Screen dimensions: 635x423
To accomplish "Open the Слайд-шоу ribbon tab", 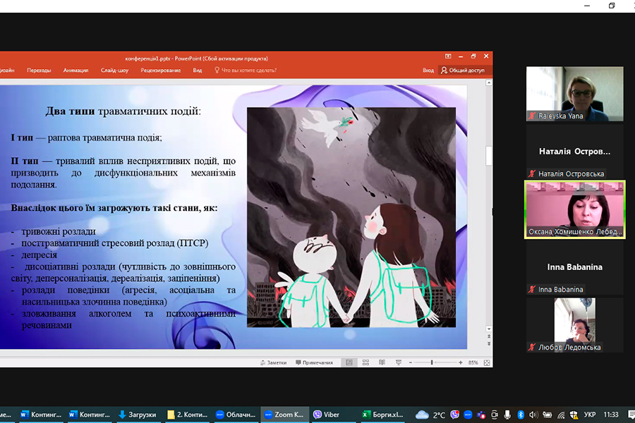I will pos(114,70).
